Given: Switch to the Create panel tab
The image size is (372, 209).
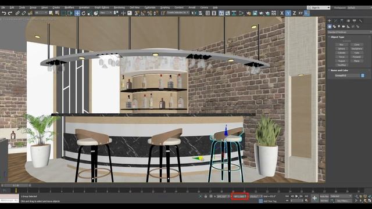Looking at the screenshot, I should (x=330, y=21).
